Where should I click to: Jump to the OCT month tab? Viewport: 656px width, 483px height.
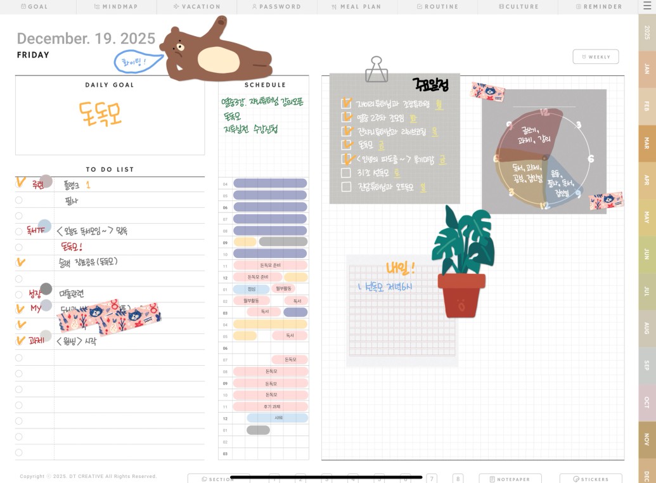pos(646,402)
